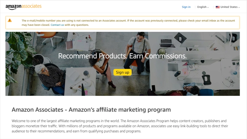This screenshot has width=247, height=139.
Task: Click the alert text about Associates account
Action: (128, 23)
